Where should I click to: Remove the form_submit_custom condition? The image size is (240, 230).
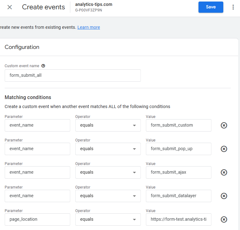(224, 125)
